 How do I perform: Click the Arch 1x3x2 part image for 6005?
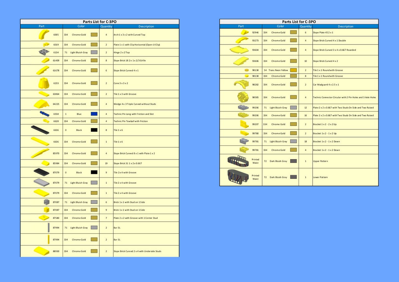pyautogui.click(x=44, y=35)
